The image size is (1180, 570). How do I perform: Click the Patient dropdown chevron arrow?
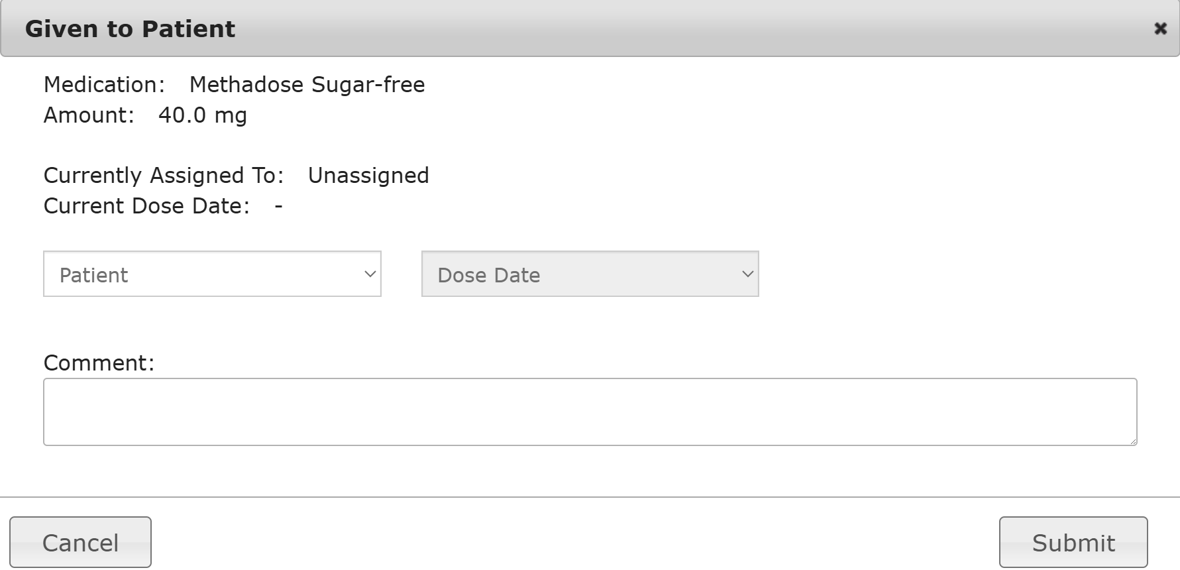tap(370, 274)
